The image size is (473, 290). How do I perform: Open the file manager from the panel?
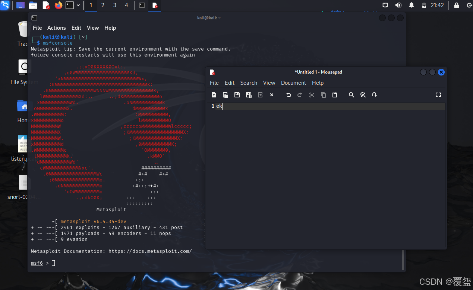click(33, 5)
